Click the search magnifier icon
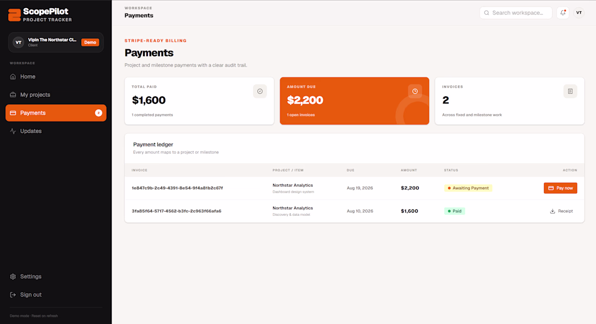Viewport: 596px width, 324px height. coord(487,13)
